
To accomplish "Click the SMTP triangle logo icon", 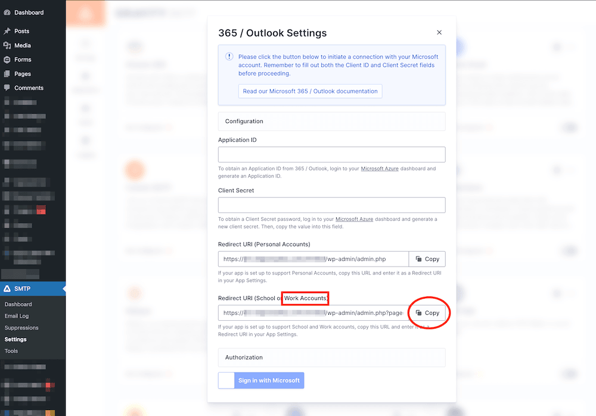I will pyautogui.click(x=7, y=289).
